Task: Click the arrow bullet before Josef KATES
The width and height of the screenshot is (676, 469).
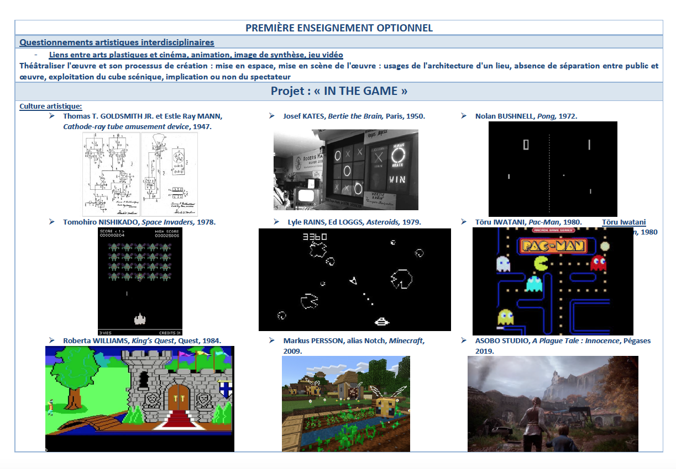Action: click(x=272, y=116)
